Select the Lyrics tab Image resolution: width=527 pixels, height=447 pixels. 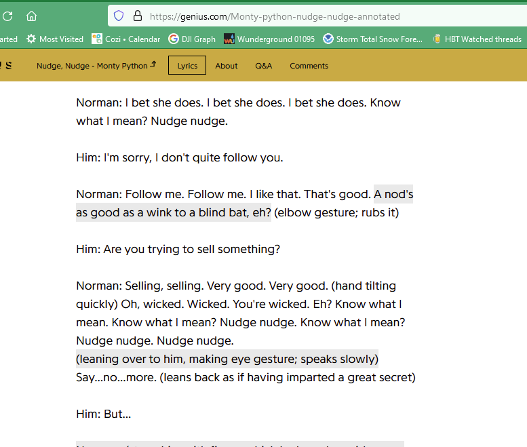(187, 66)
